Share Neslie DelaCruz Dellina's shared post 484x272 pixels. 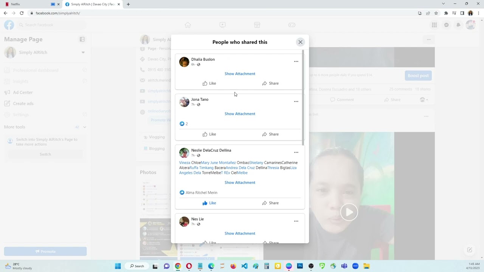[270, 203]
